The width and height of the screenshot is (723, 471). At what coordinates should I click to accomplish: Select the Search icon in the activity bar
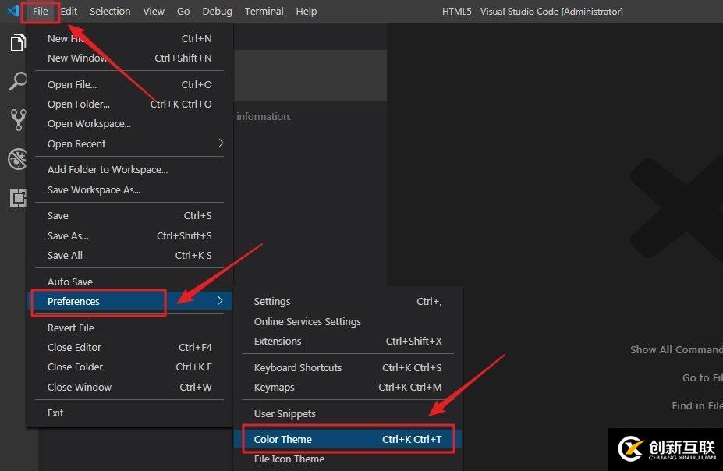[x=17, y=81]
